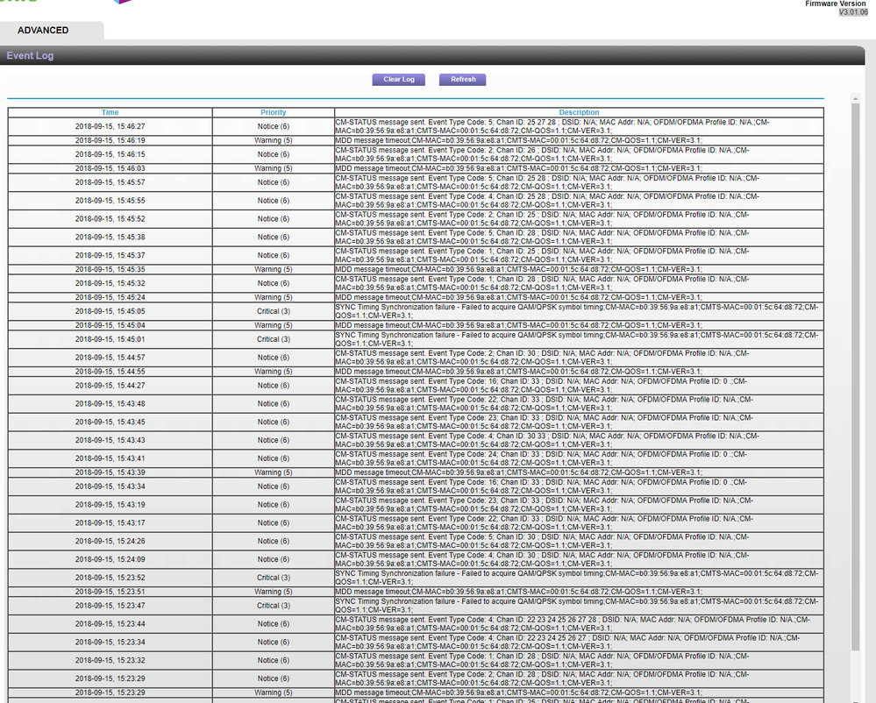Click the scrollbar up arrow icon
The width and height of the screenshot is (876, 703).
tap(854, 97)
